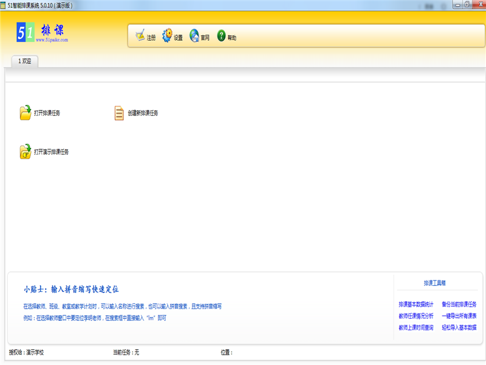Click the 注册 toolbar label

151,38
